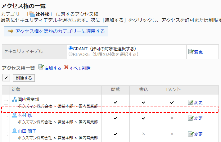The height and width of the screenshot is (142, 221).
Task: Check the 国内営業部 row checkbox
Action: point(6,102)
